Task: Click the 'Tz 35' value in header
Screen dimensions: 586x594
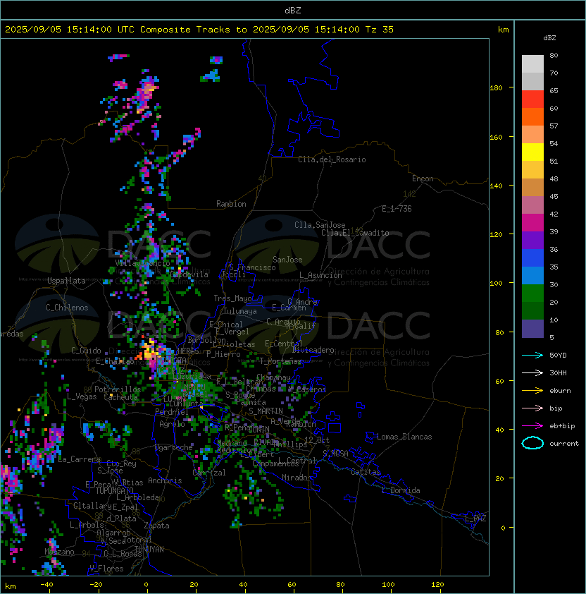Action: [x=380, y=30]
